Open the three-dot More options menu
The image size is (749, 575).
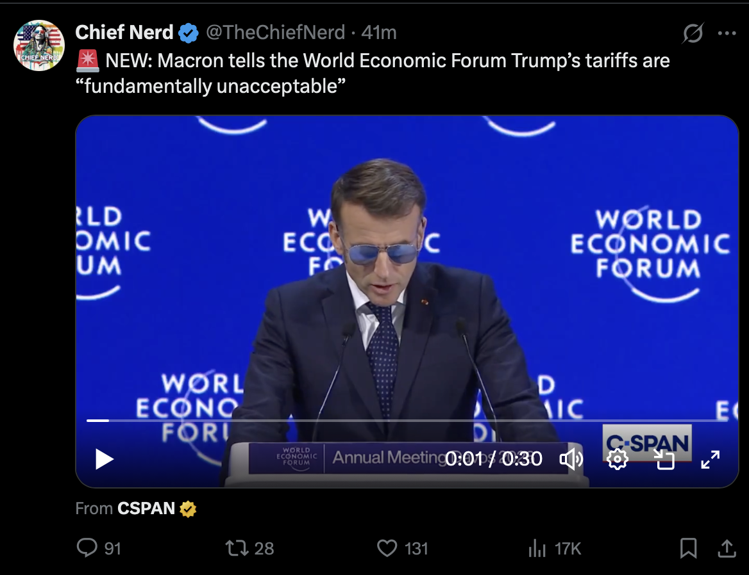click(x=727, y=33)
